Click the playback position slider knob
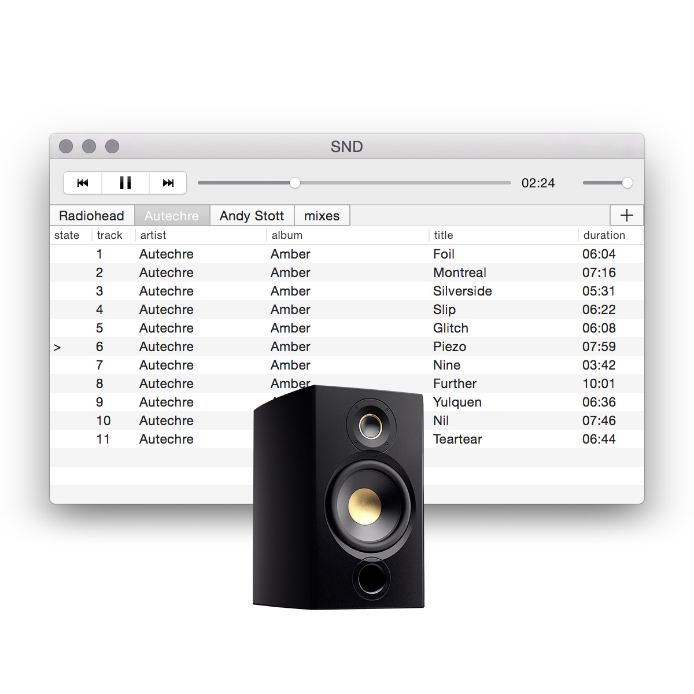The height and width of the screenshot is (694, 694). [295, 183]
